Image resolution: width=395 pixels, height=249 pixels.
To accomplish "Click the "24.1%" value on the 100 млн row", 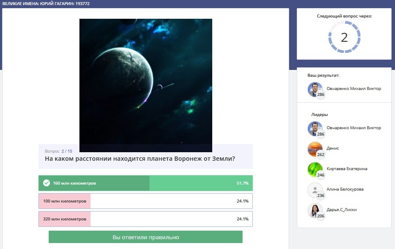I will 243,201.
